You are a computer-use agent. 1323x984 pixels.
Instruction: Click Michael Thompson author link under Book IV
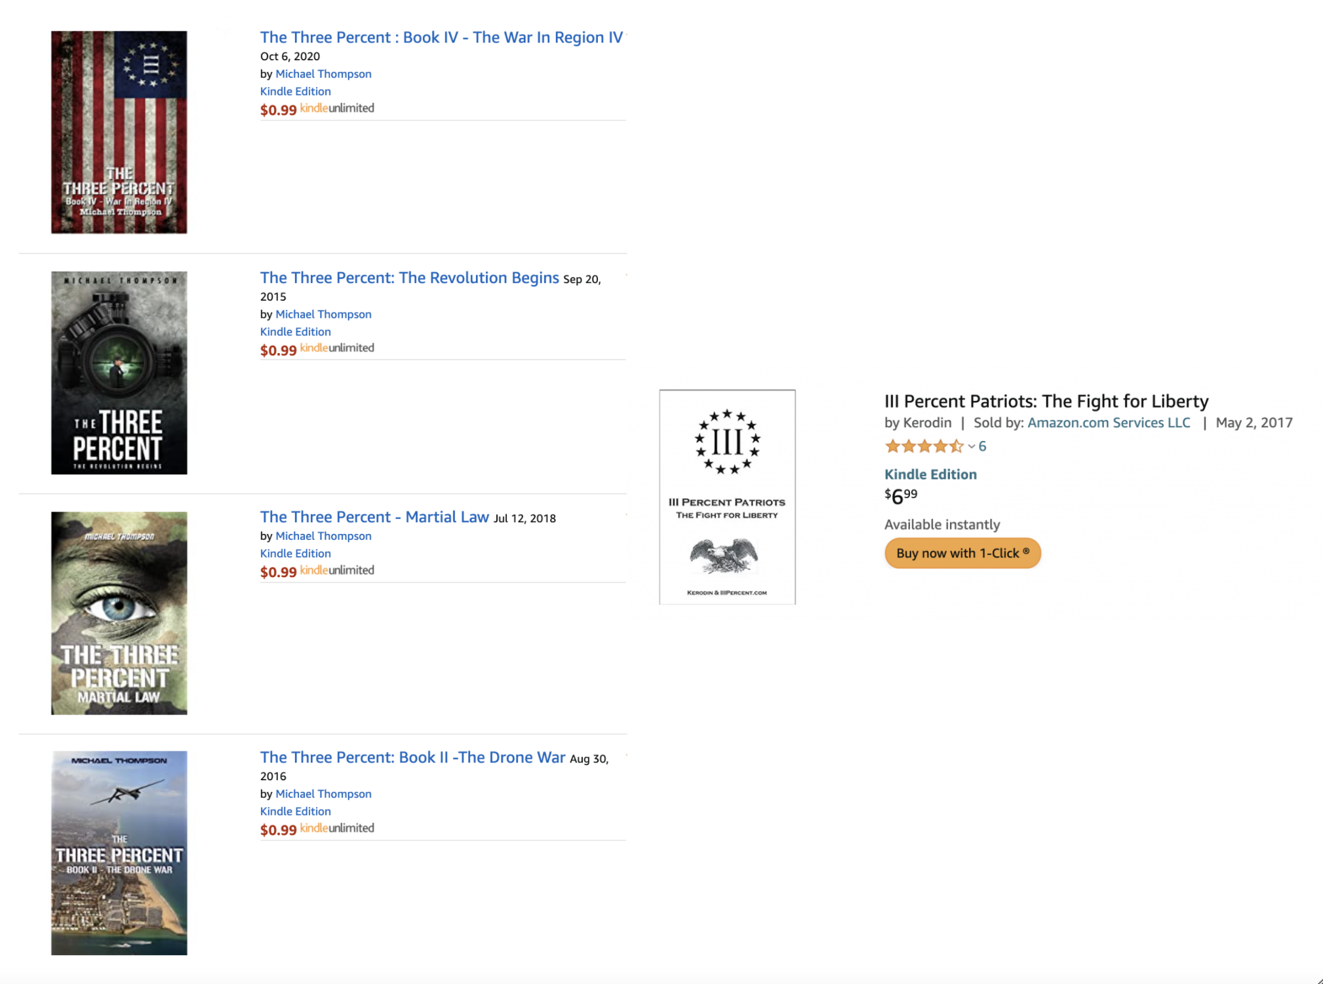(x=323, y=74)
